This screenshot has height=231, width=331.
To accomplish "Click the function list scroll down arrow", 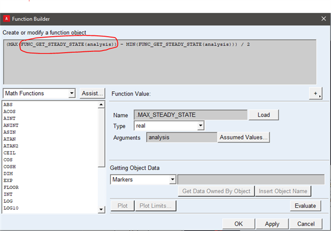I will (x=101, y=209).
